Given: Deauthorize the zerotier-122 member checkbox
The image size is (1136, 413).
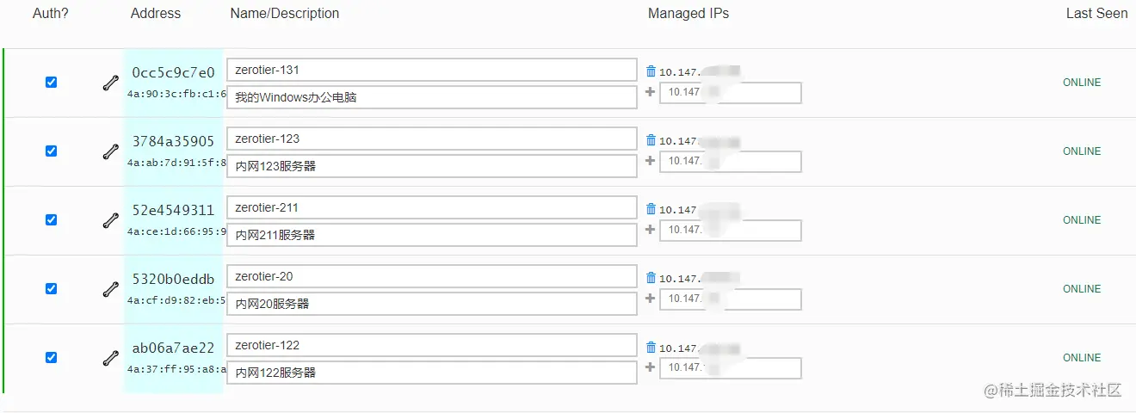Looking at the screenshot, I should click(51, 358).
